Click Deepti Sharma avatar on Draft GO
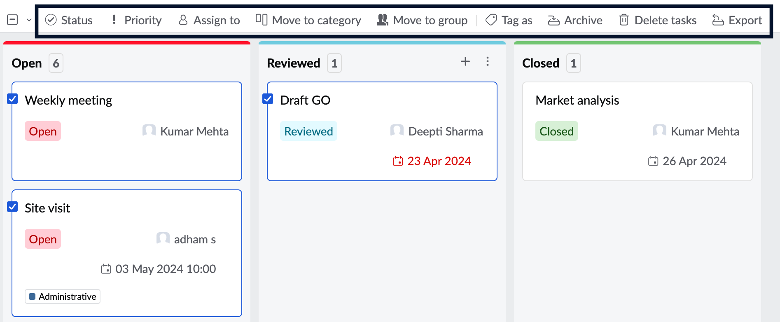This screenshot has width=780, height=322. 397,131
